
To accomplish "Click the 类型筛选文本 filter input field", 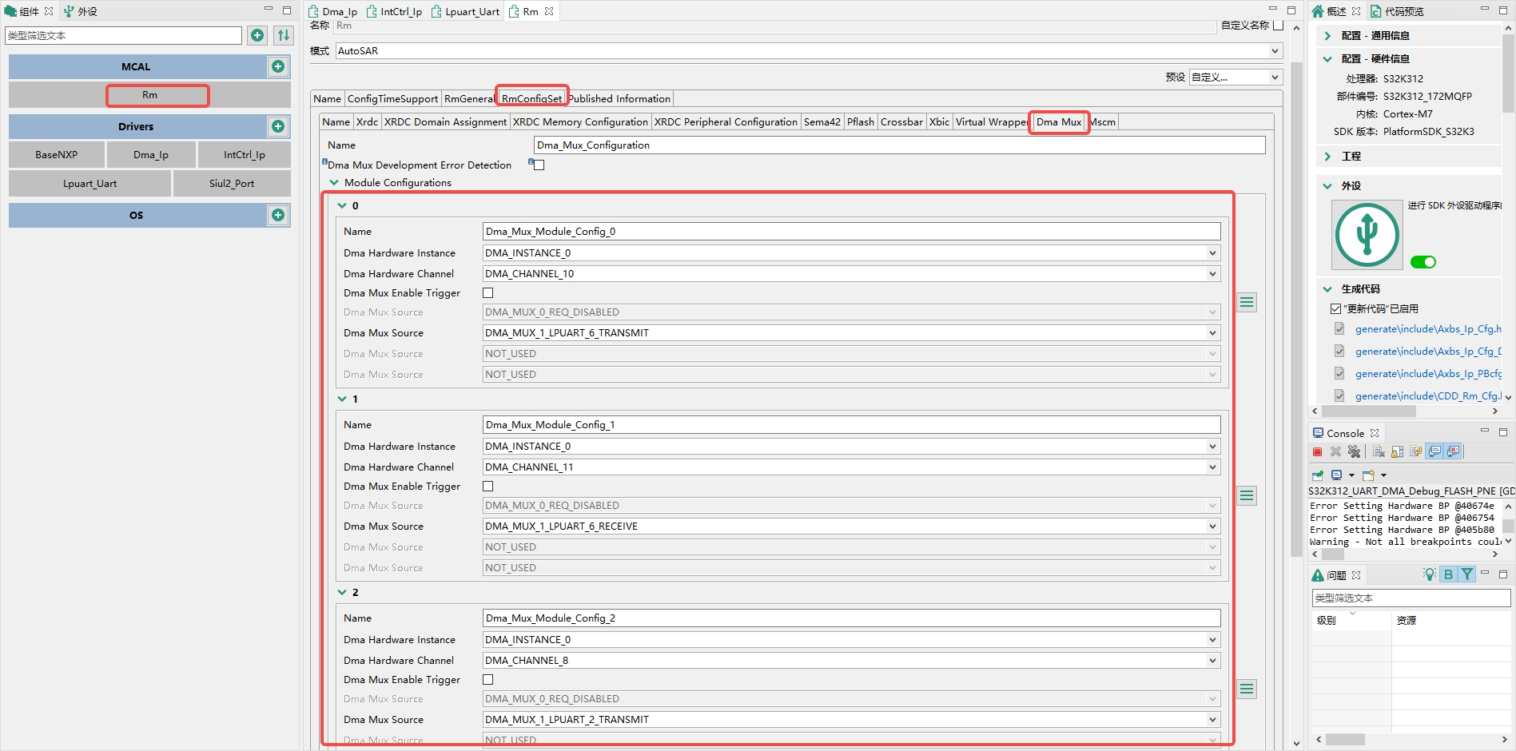I will pos(123,35).
